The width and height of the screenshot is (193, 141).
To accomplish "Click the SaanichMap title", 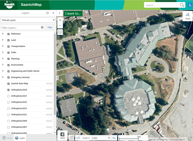I will [x=31, y=5].
